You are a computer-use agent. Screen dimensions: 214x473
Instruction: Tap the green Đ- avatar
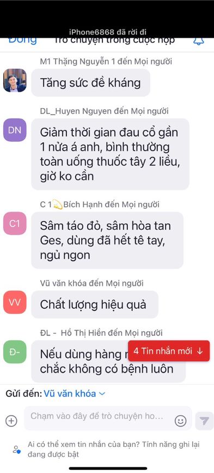pyautogui.click(x=15, y=352)
